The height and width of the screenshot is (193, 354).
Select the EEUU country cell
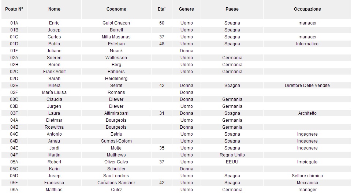click(x=232, y=162)
